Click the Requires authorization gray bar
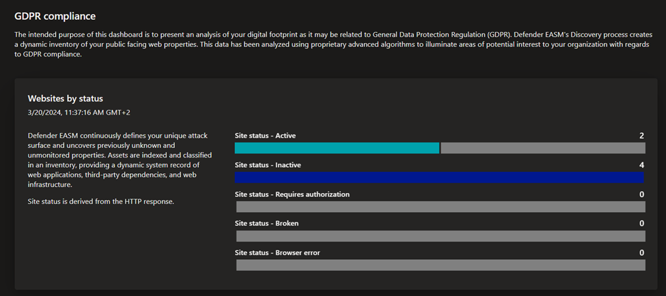Viewport: 666px width, 296px height. [x=441, y=207]
